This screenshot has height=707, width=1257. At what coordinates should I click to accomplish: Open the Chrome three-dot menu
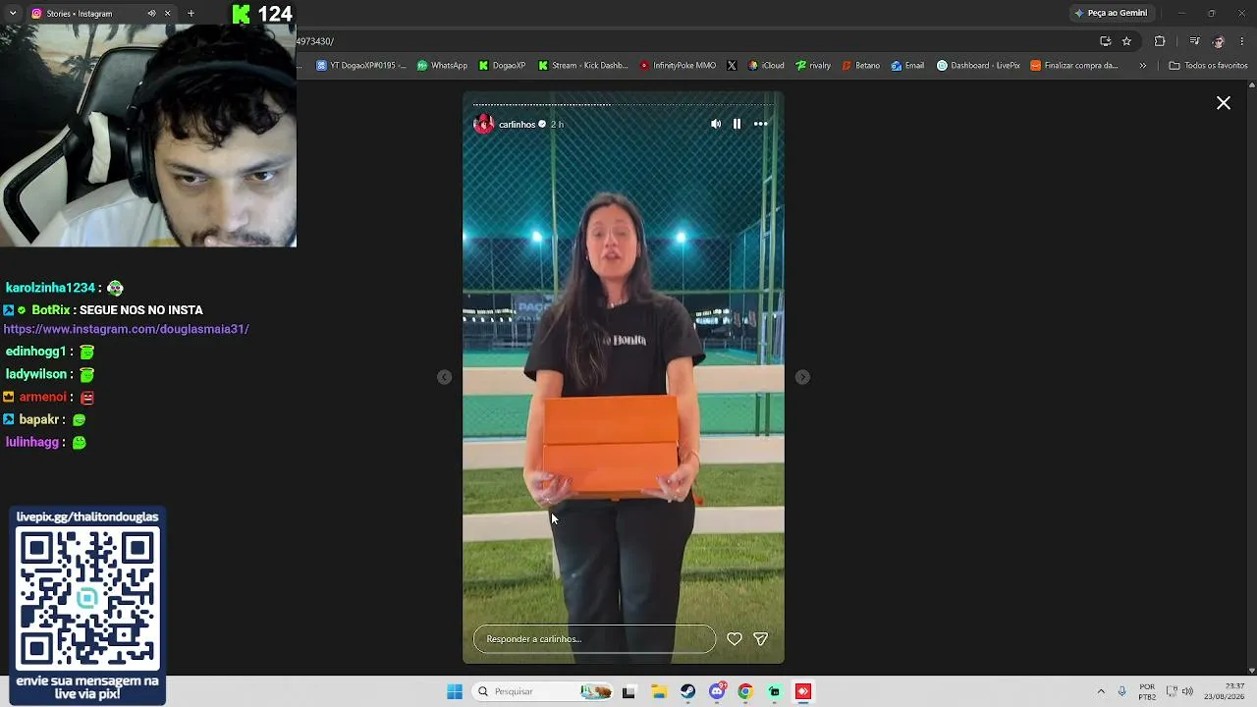[x=1242, y=41]
